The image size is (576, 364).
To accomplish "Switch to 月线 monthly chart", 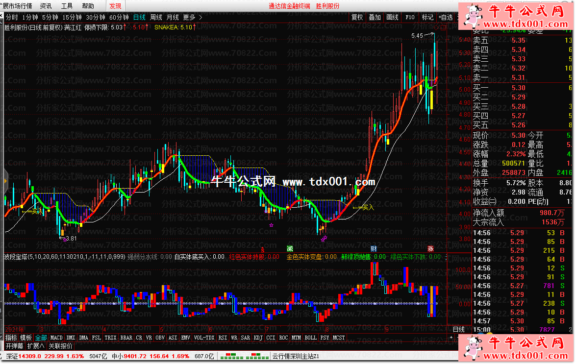I will pyautogui.click(x=173, y=17).
